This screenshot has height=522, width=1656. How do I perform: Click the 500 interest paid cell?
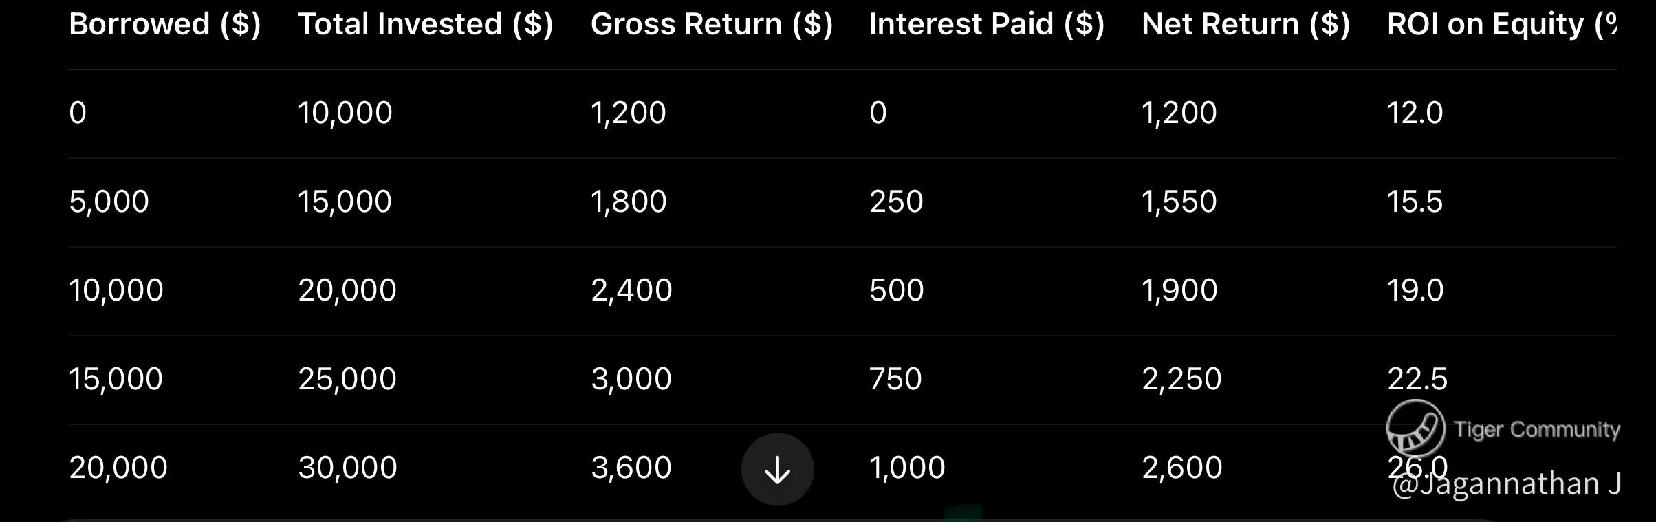[x=897, y=290]
